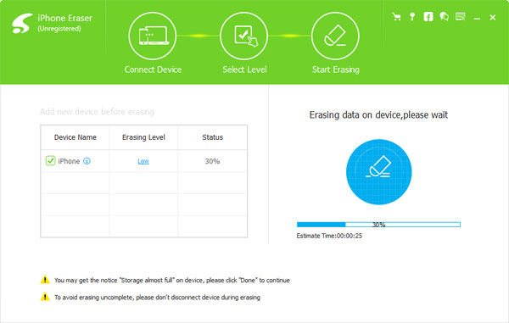Click the blue eraser progress circle

(x=379, y=172)
